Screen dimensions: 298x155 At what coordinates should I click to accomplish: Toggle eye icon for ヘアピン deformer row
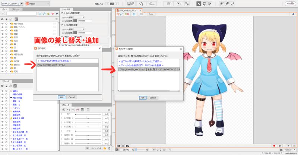[x=3, y=108]
